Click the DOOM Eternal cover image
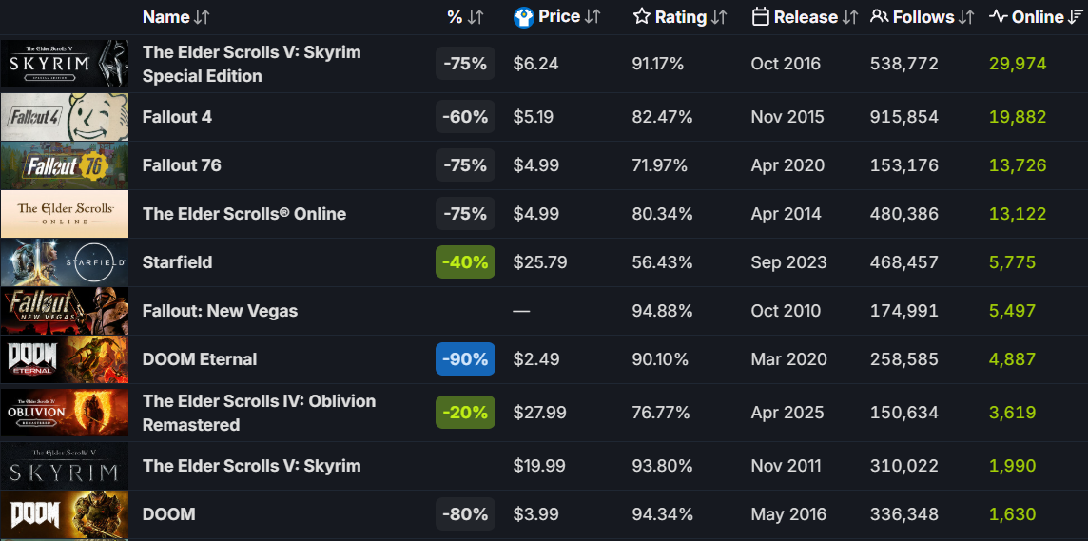 [64, 359]
